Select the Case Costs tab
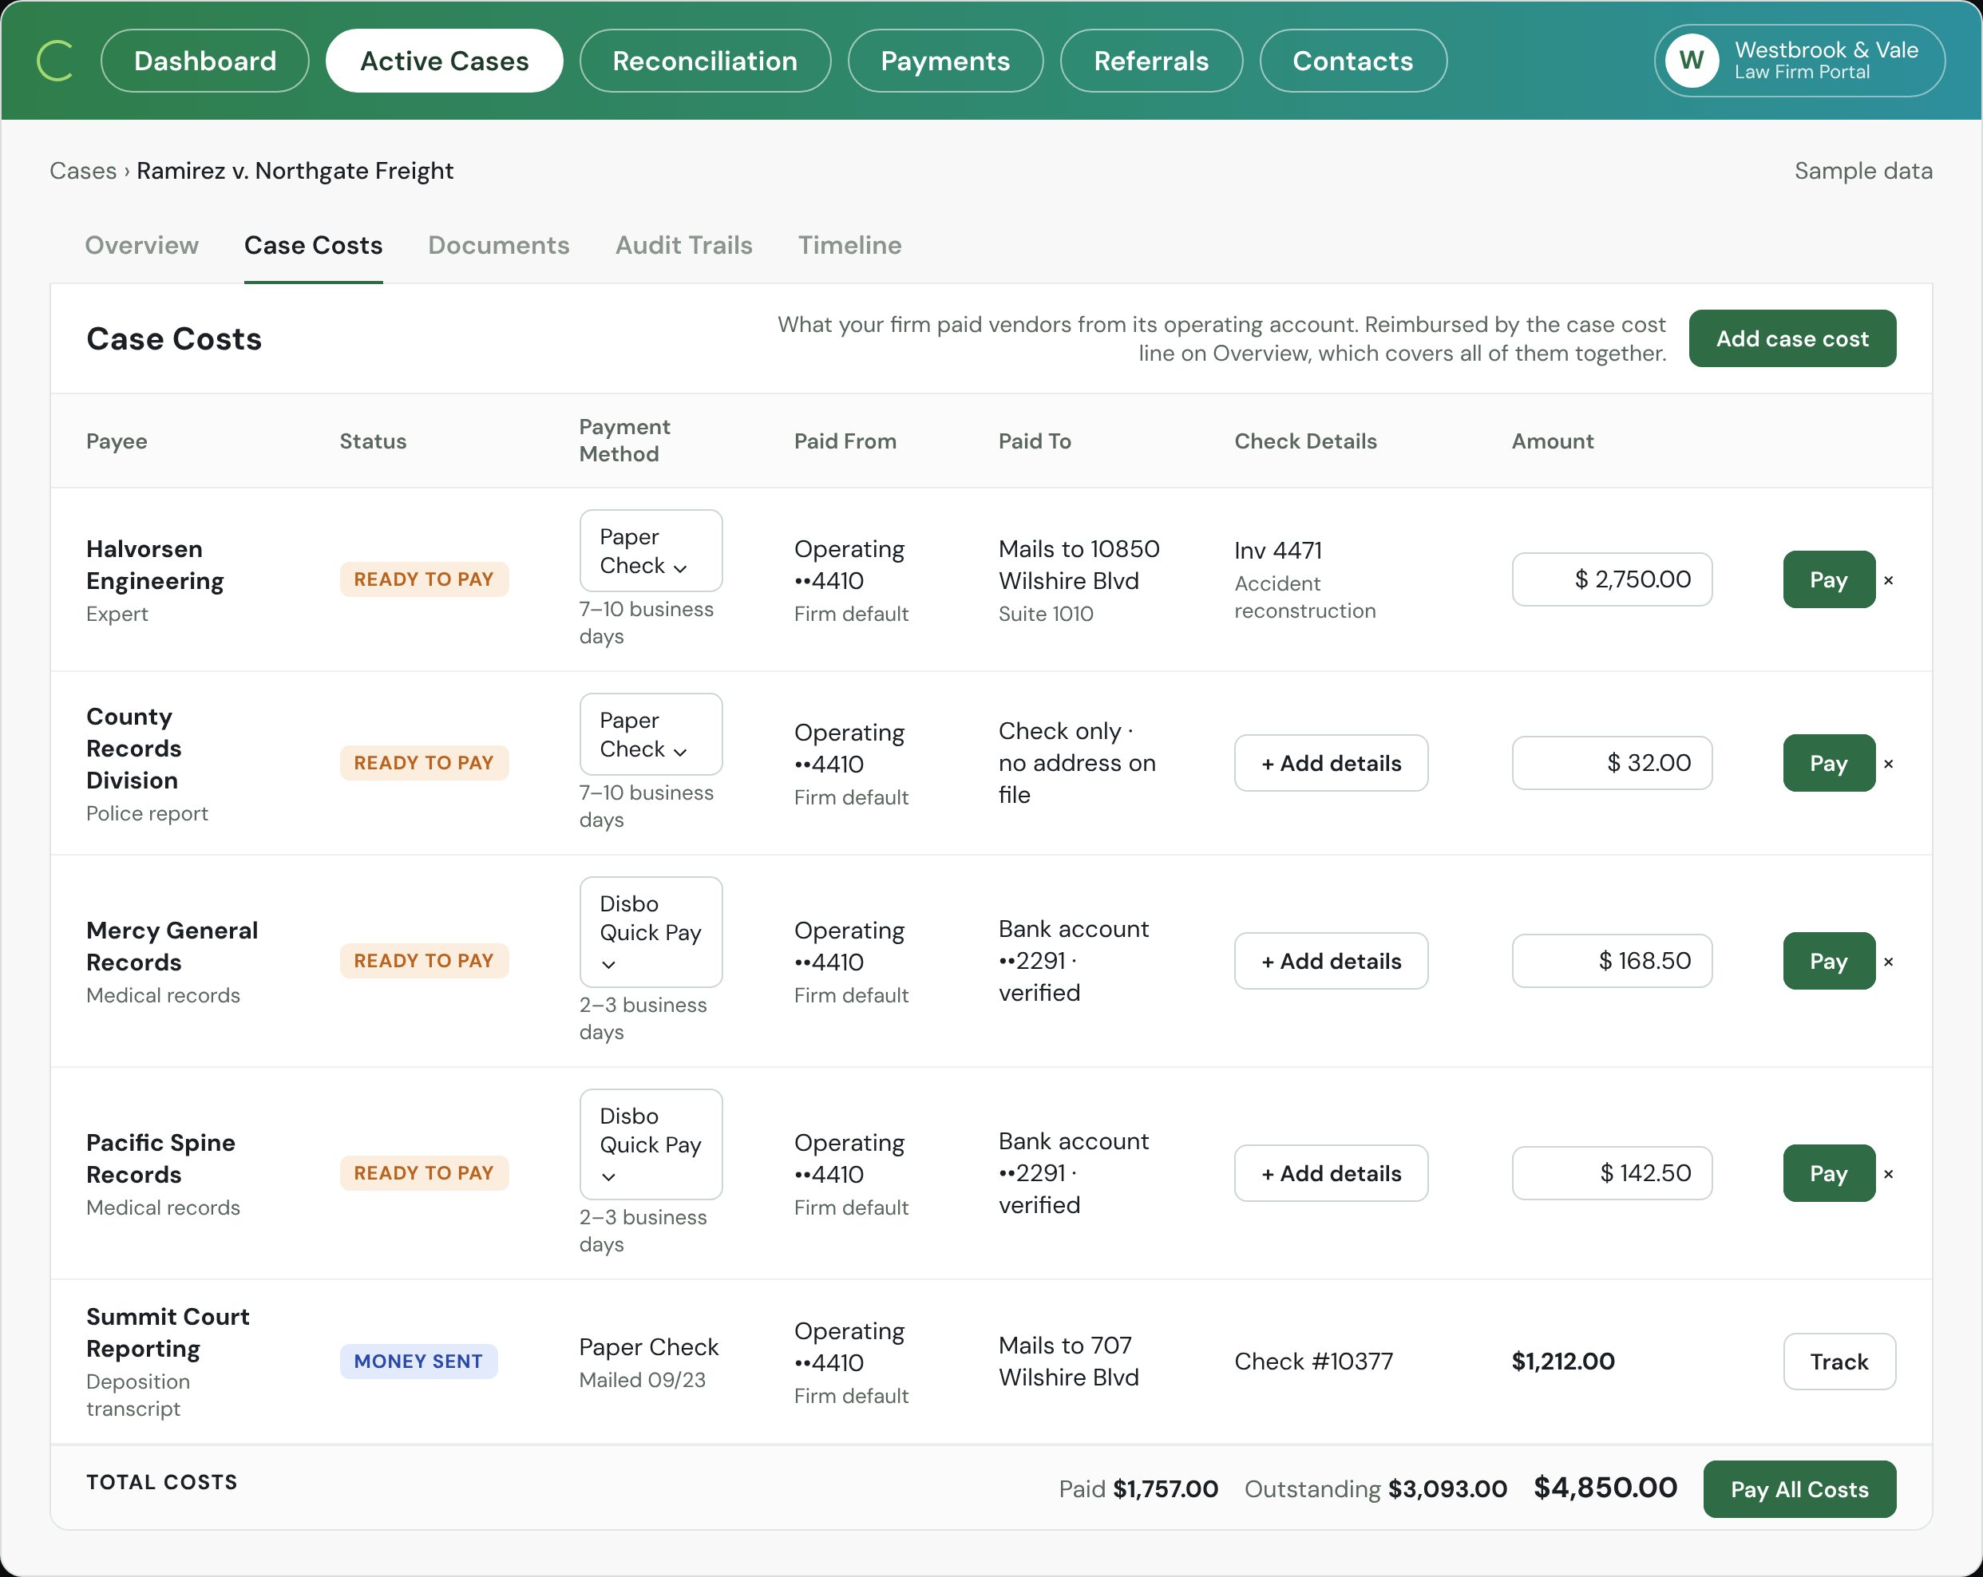 313,246
